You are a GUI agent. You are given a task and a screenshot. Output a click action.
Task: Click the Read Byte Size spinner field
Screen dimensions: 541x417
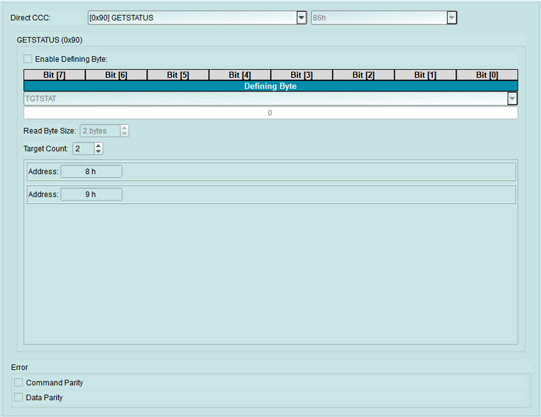(101, 130)
